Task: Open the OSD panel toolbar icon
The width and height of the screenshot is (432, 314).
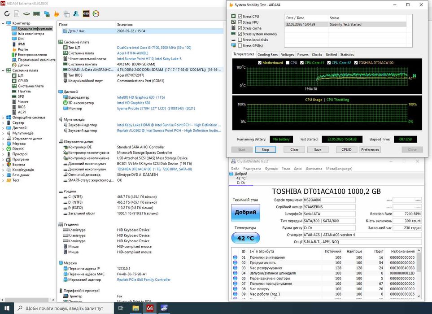Action: tap(86, 13)
